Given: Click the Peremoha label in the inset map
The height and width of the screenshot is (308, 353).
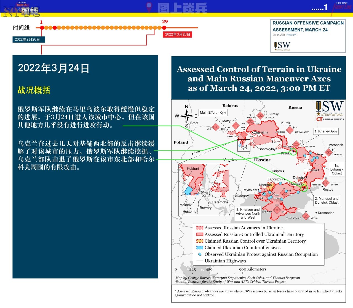Looking at the screenshot, I should pyautogui.click(x=220, y=202).
